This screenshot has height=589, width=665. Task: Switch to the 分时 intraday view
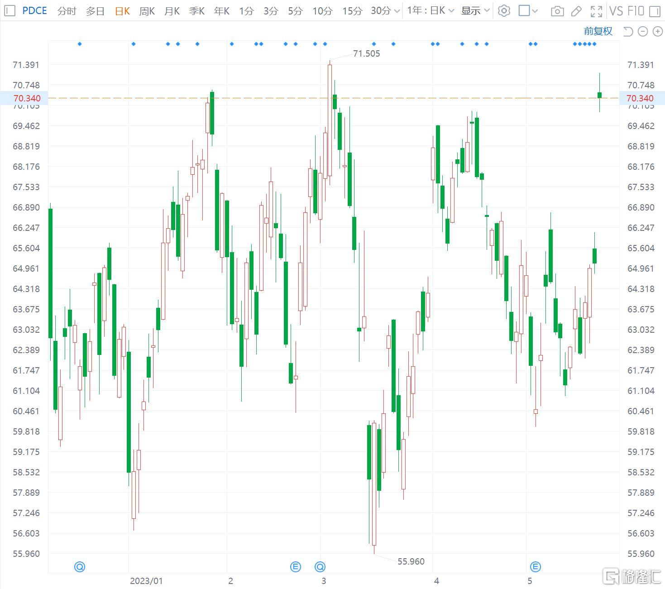(67, 10)
